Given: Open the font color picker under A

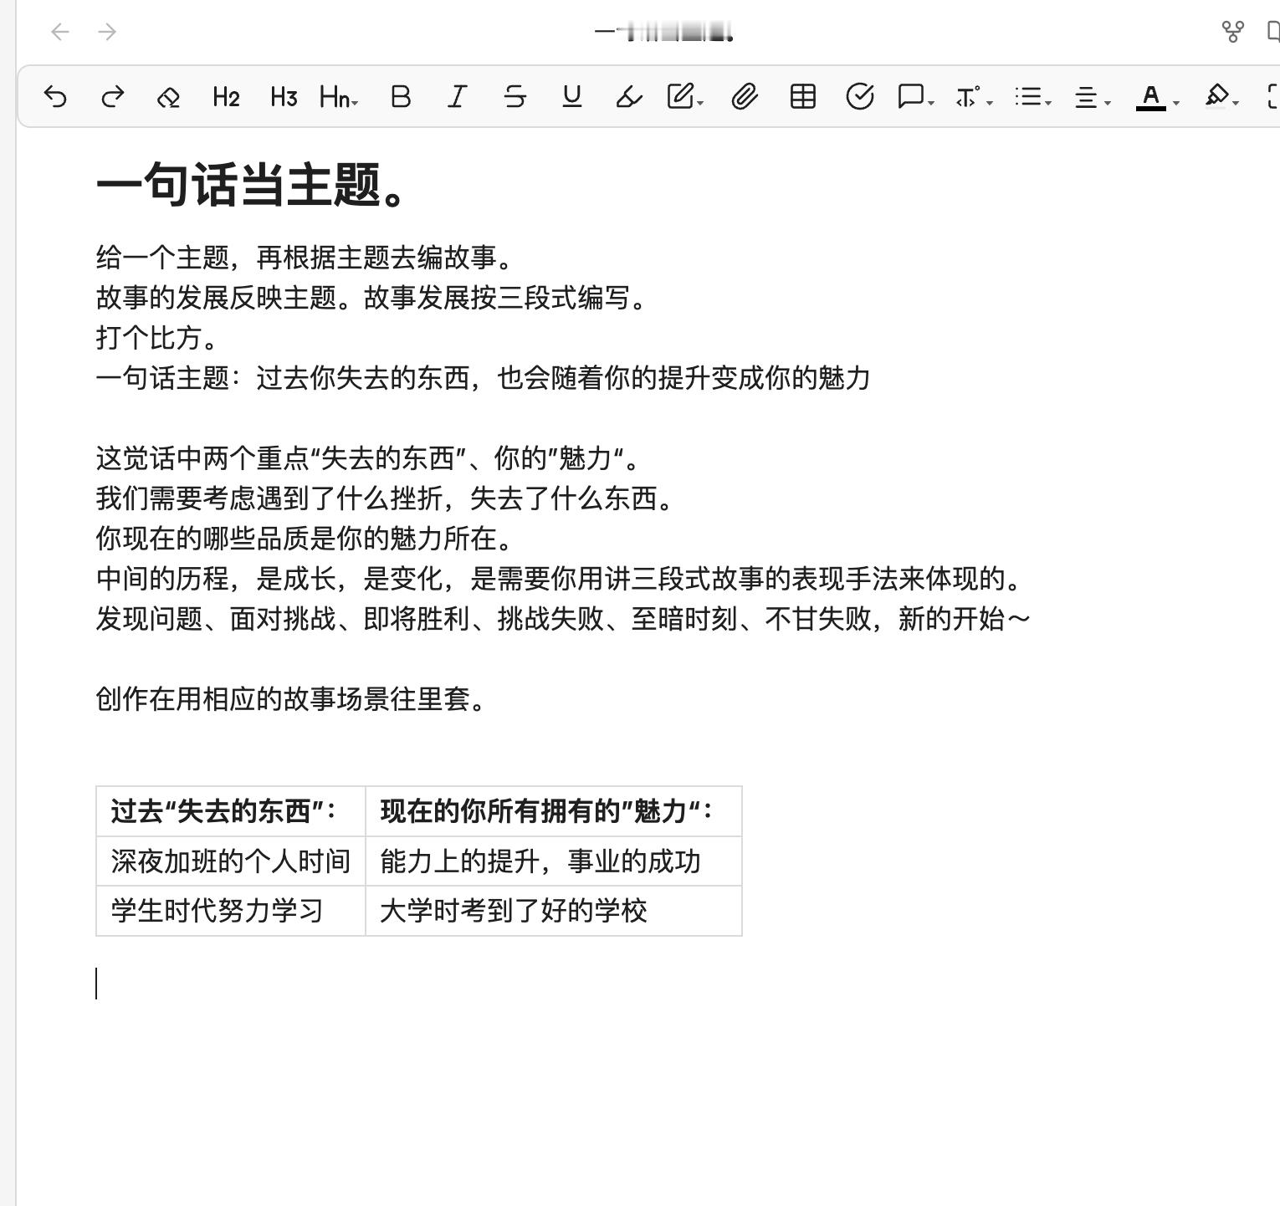Looking at the screenshot, I should pos(1151,97).
